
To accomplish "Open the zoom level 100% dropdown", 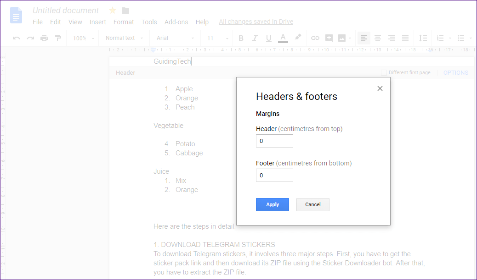I will pos(84,38).
